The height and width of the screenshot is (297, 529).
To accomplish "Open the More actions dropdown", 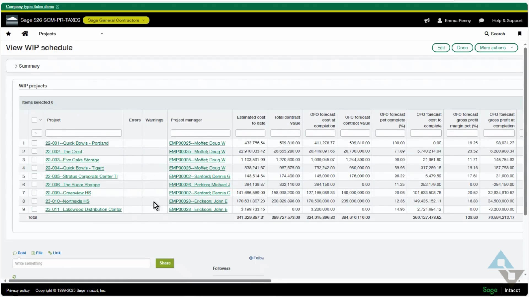I will [x=496, y=48].
